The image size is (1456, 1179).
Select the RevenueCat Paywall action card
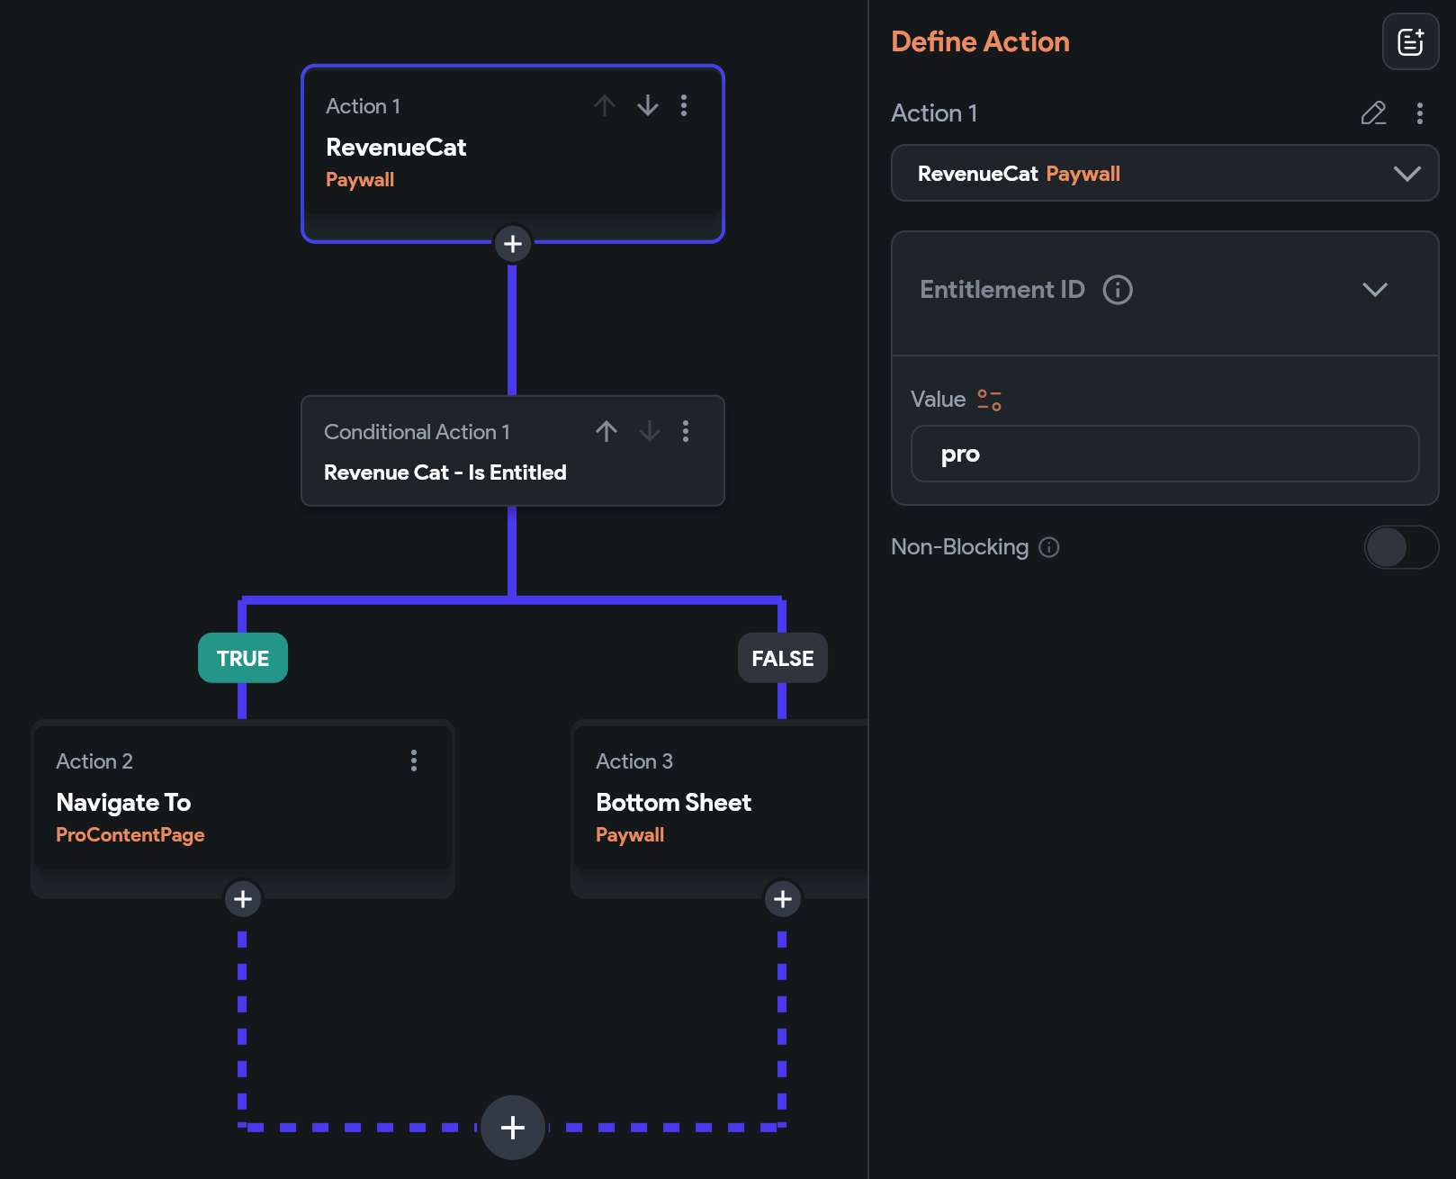[x=513, y=153]
